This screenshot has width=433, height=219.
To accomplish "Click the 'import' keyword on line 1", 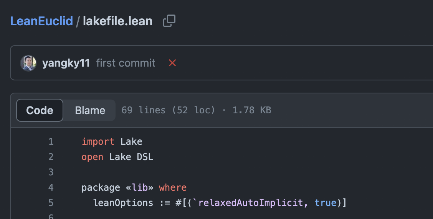I will tap(98, 142).
